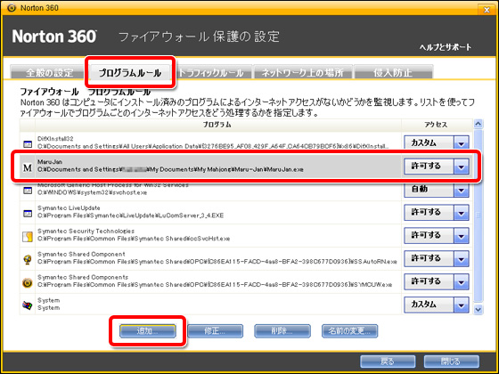The width and height of the screenshot is (499, 374).
Task: Close the Norton 360 window
Action: 487,10
